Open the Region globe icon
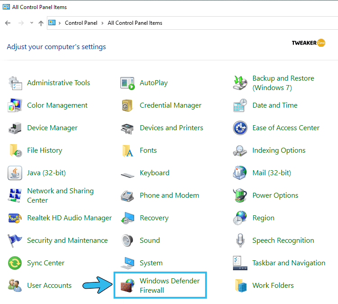 tap(240, 218)
